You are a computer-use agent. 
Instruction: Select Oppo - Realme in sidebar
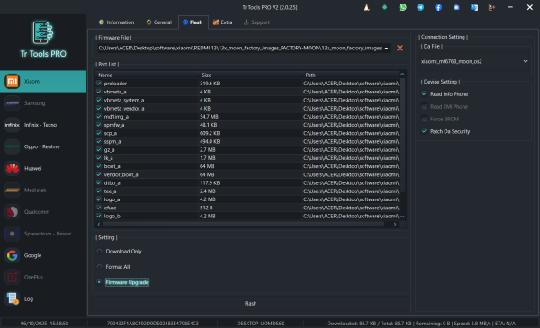tap(43, 146)
